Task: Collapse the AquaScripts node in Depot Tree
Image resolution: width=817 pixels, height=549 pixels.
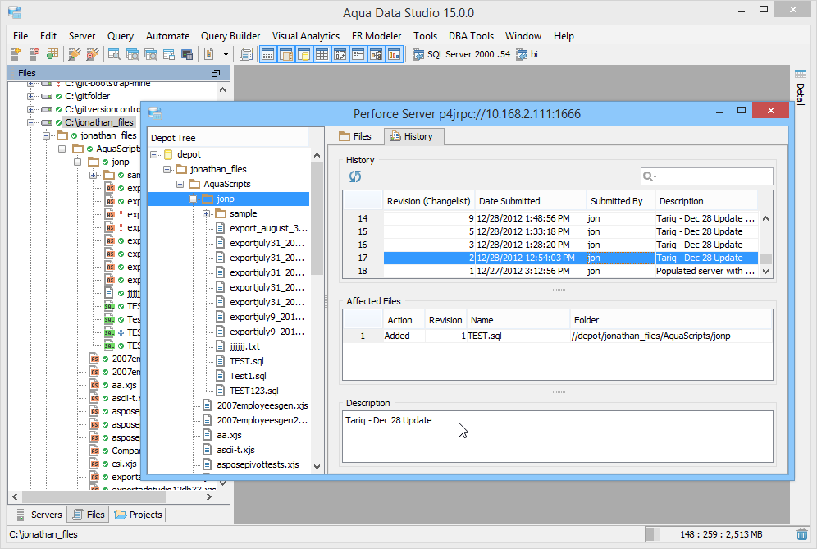Action: pyautogui.click(x=180, y=184)
